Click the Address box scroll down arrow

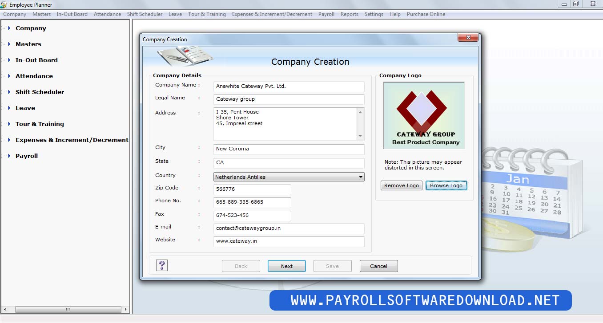[361, 136]
